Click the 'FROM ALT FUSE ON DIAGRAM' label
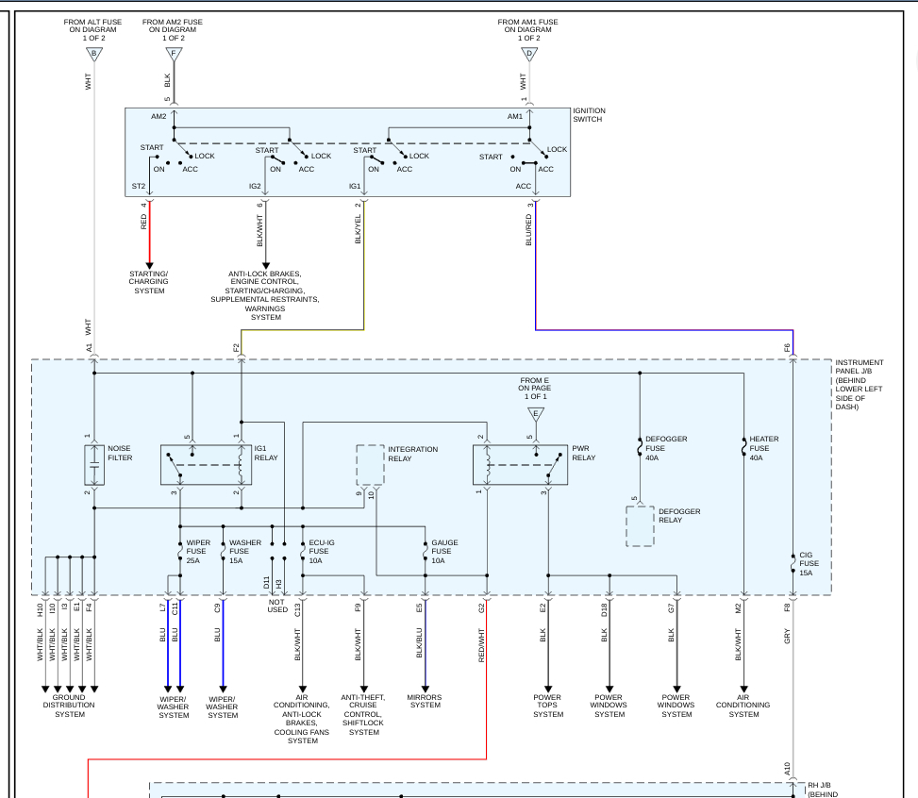 (93, 30)
